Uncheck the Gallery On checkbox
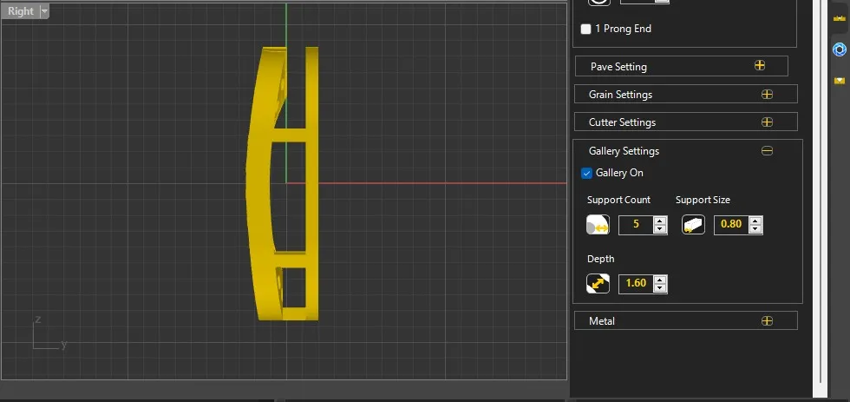The image size is (850, 402). point(587,174)
